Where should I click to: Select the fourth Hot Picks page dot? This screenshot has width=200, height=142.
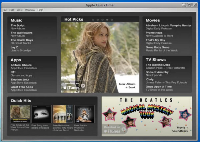click(x=107, y=20)
